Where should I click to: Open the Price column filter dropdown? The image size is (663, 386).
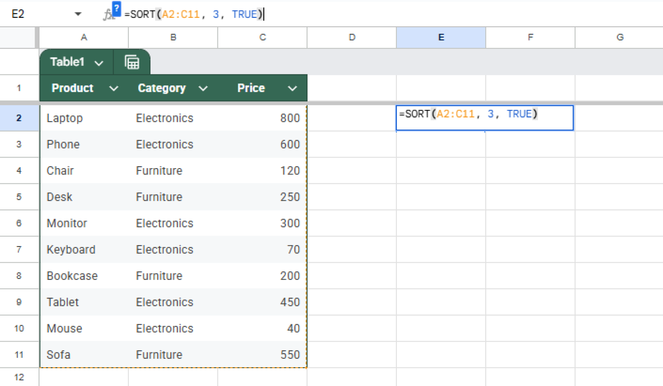click(292, 88)
